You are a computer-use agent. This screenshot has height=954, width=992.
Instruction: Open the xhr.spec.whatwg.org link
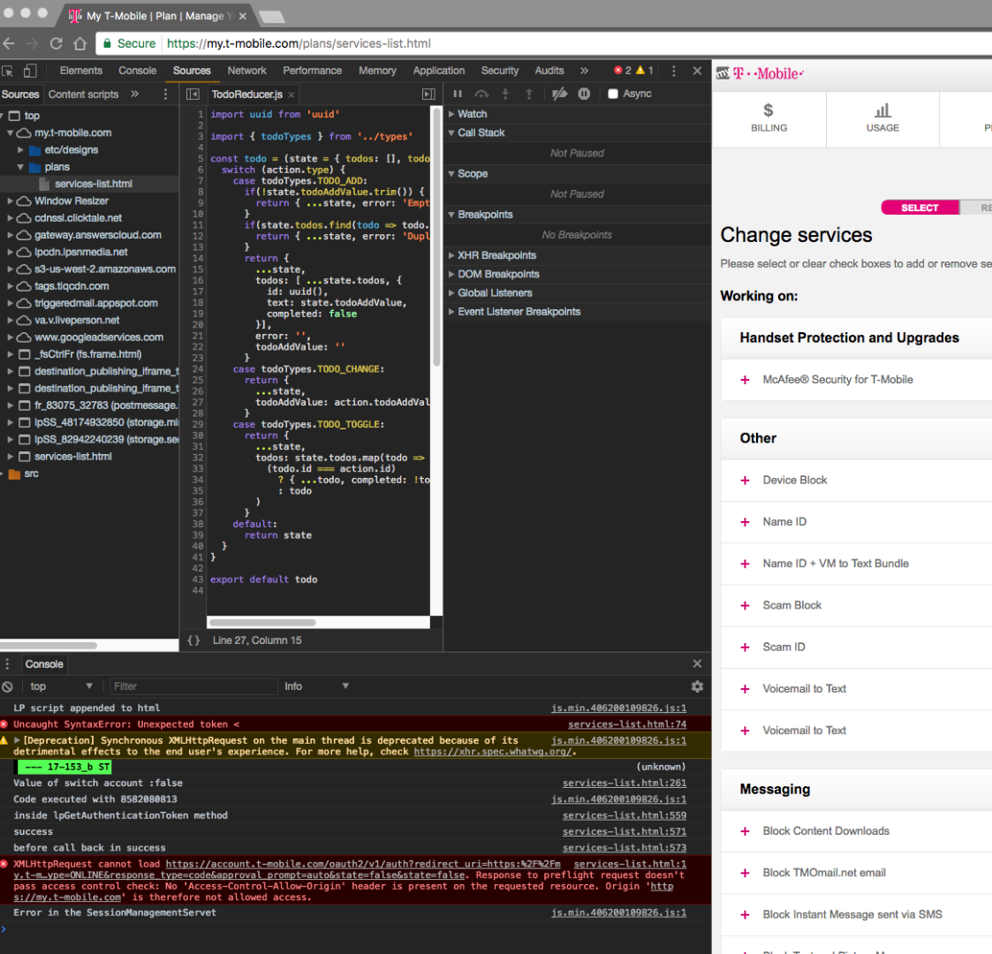(494, 752)
